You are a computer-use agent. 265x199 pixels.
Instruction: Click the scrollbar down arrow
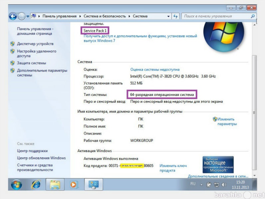(x=254, y=175)
